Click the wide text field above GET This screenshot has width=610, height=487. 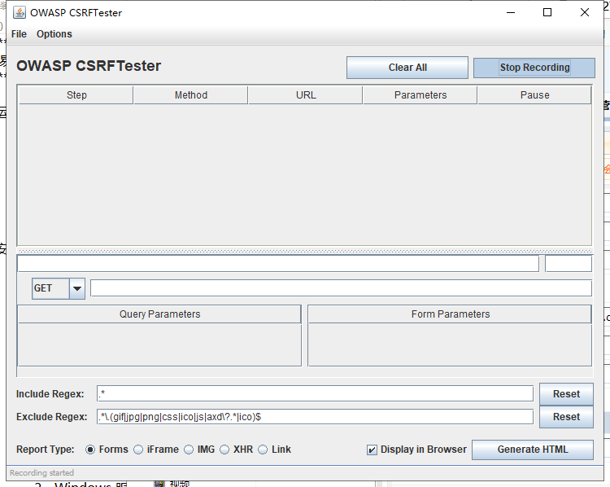278,264
